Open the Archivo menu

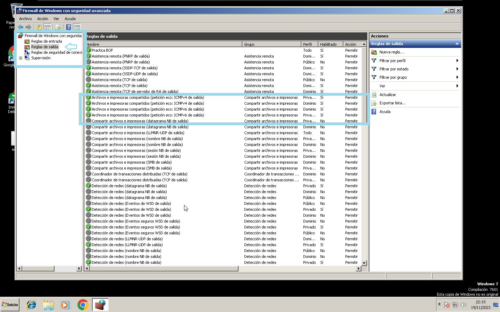pos(25,19)
